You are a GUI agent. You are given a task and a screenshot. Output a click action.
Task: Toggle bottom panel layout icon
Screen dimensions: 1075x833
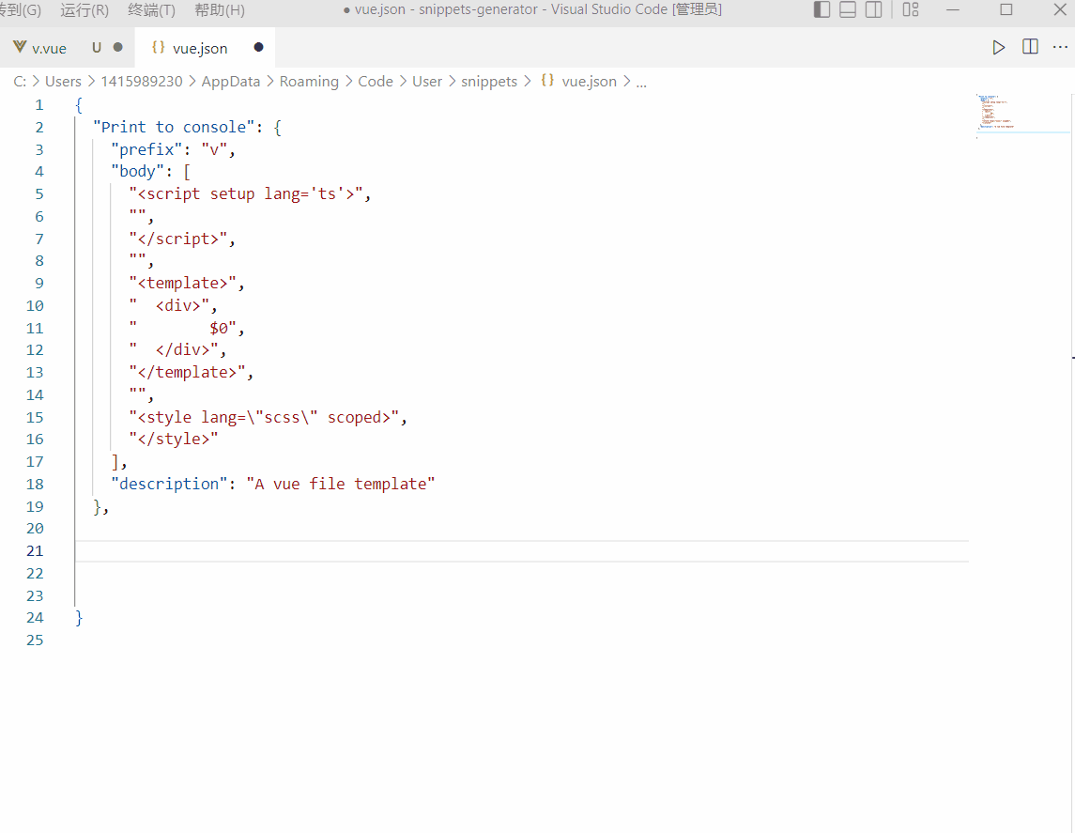click(848, 9)
